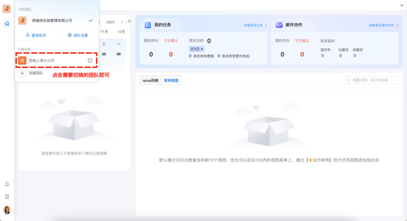Switch to team 西柚上海分公司
407x221 pixels.
[41, 61]
